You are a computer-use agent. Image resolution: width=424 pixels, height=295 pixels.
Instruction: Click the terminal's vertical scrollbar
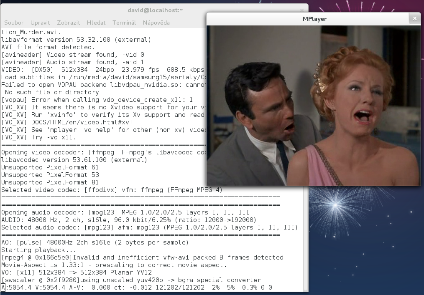coord(306,239)
